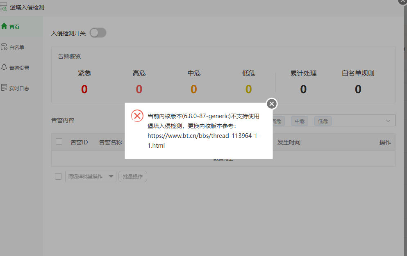Click the 发生时间 column header
Viewport: 407px width, 256px height.
click(289, 142)
